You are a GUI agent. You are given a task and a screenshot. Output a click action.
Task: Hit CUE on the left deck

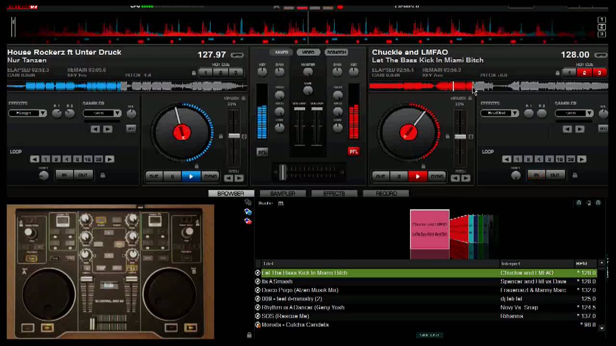click(x=154, y=176)
